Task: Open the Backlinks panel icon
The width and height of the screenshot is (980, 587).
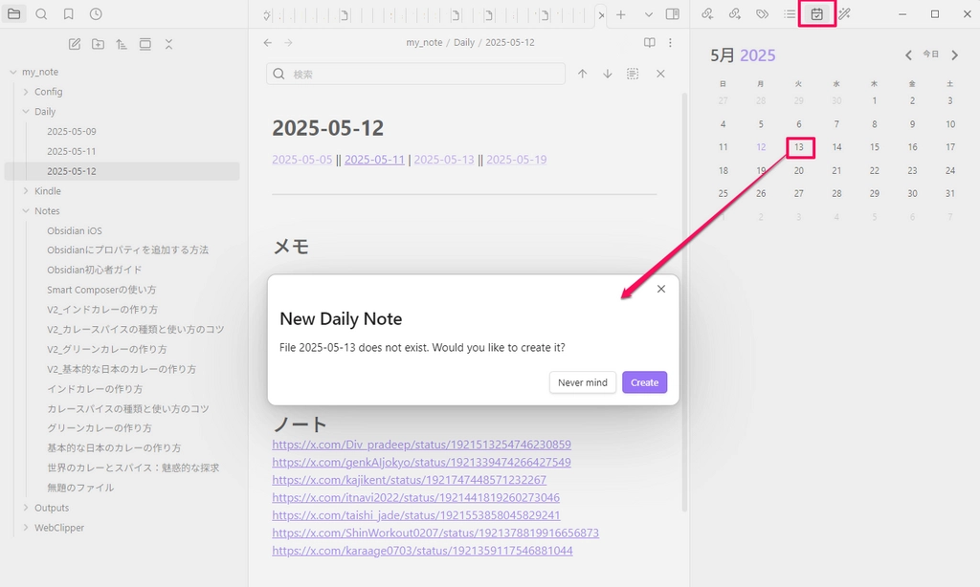Action: tap(707, 14)
